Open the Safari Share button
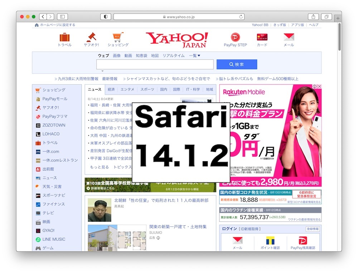Viewport: 358px width, 273px height. click(x=314, y=17)
